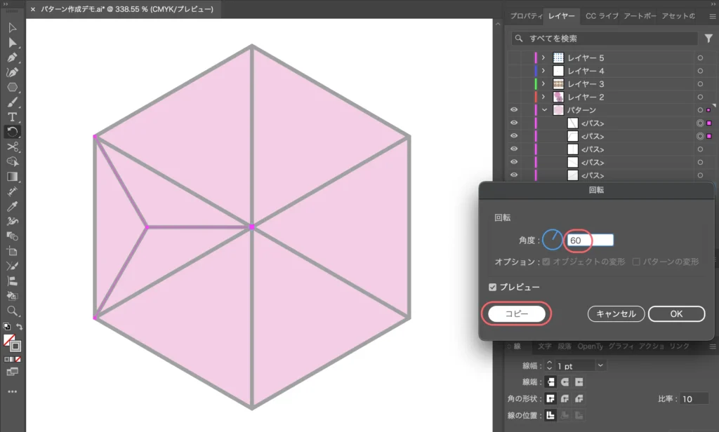The image size is (719, 432).
Task: Click the コピー button in rotate dialog
Action: tap(517, 314)
